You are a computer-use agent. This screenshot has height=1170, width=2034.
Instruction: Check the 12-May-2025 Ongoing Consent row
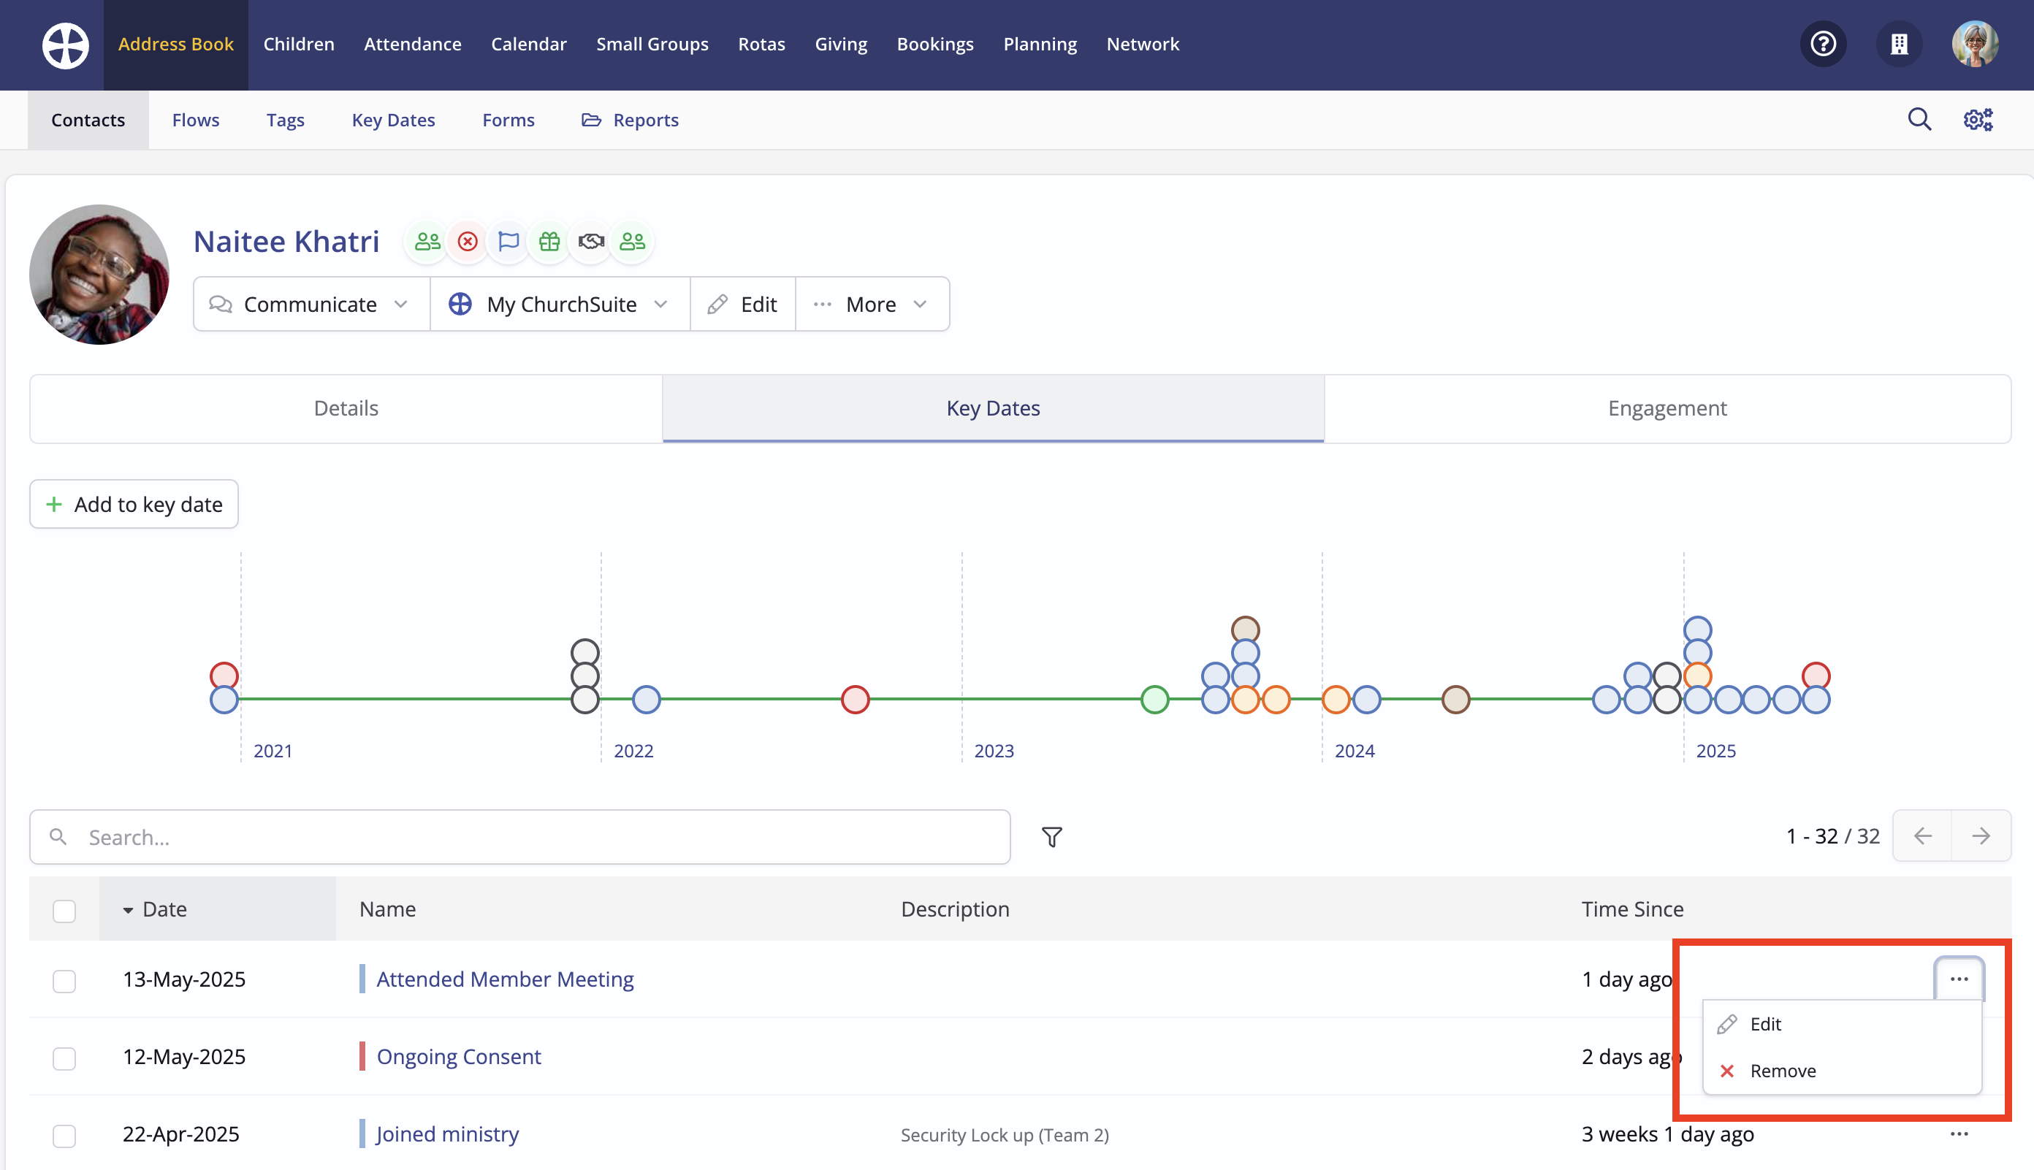[x=64, y=1058]
